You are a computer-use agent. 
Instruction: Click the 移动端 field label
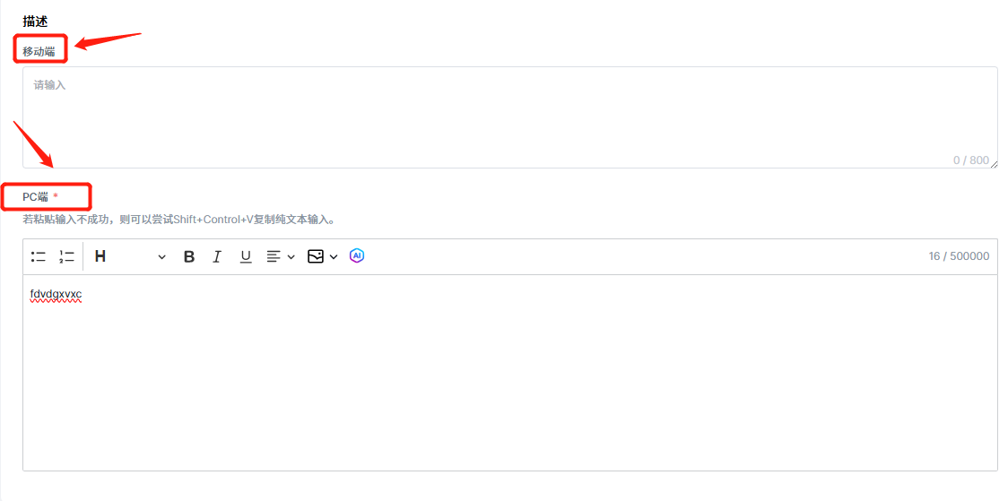click(x=39, y=52)
